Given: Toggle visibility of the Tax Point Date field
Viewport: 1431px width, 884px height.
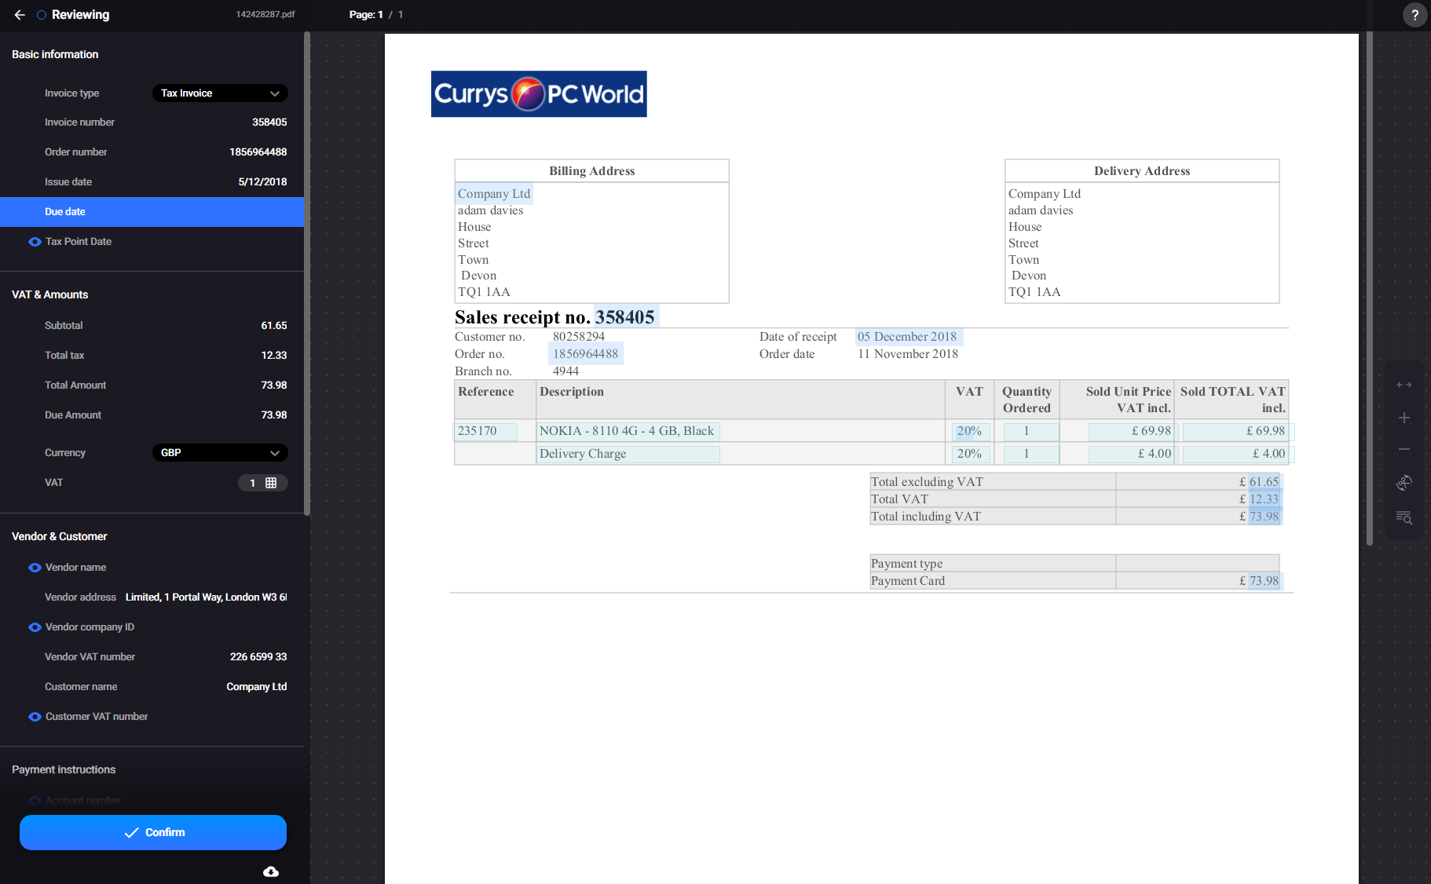Looking at the screenshot, I should [x=35, y=241].
